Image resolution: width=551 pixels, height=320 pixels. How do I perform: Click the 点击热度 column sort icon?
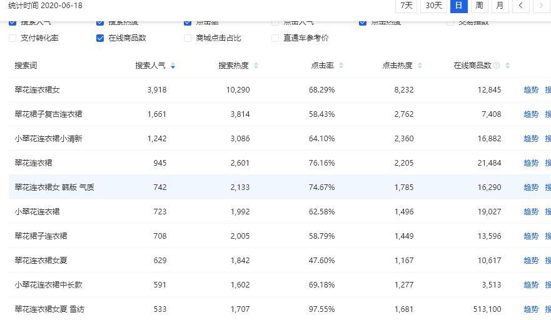tap(420, 66)
